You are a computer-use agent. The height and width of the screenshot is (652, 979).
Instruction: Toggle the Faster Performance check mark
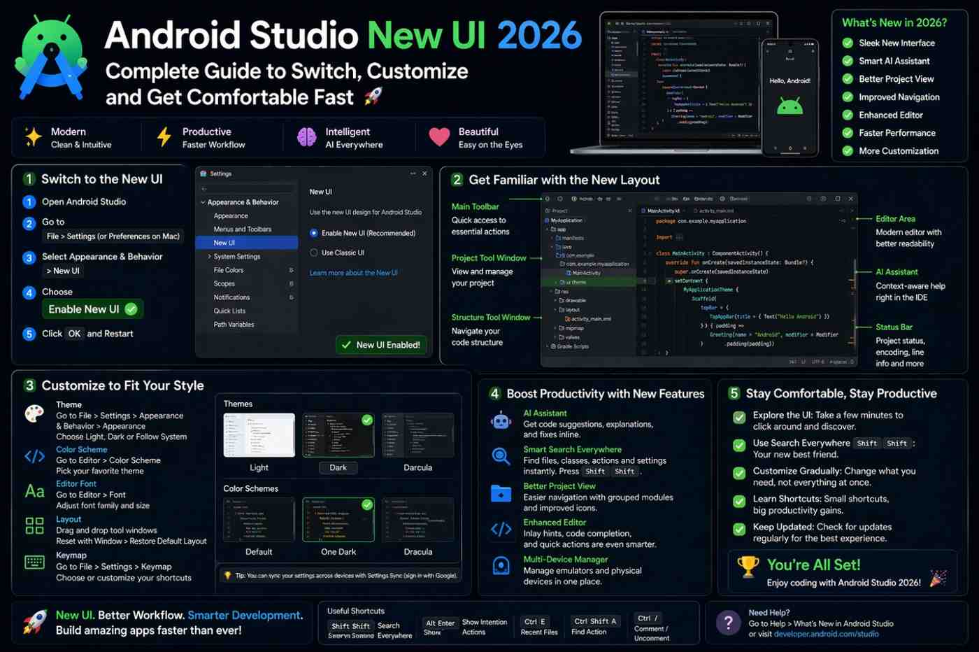tap(848, 133)
